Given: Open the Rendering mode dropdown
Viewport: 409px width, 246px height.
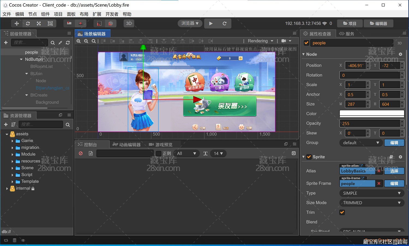Looking at the screenshot, I should [x=260, y=41].
